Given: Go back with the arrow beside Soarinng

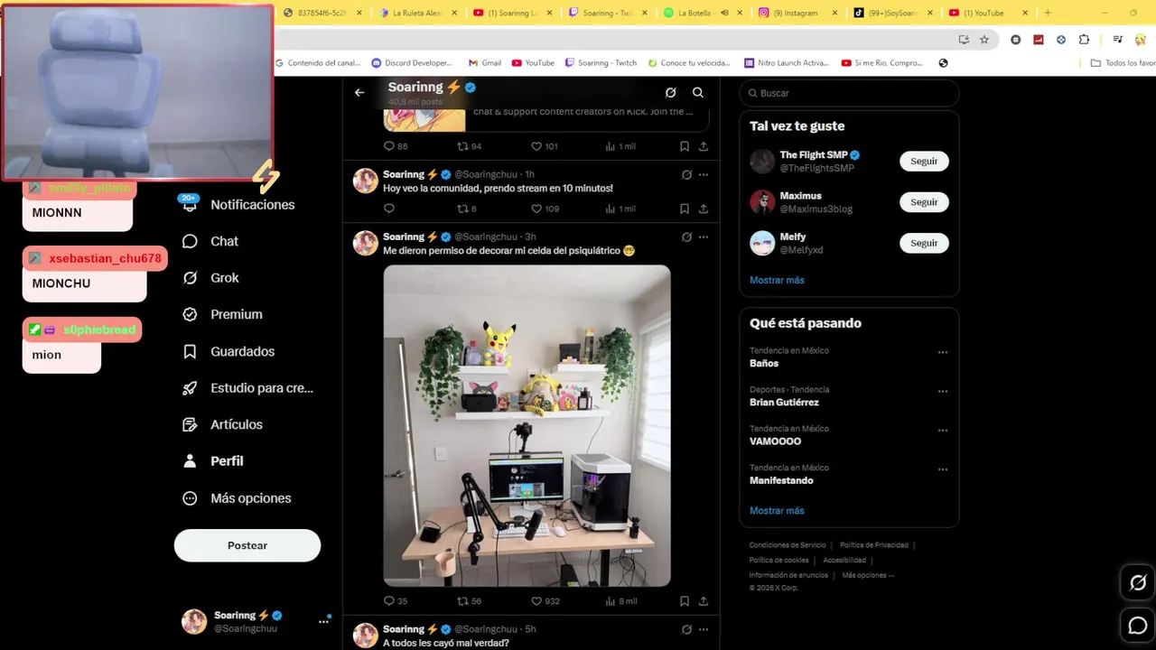Looking at the screenshot, I should pyautogui.click(x=359, y=92).
